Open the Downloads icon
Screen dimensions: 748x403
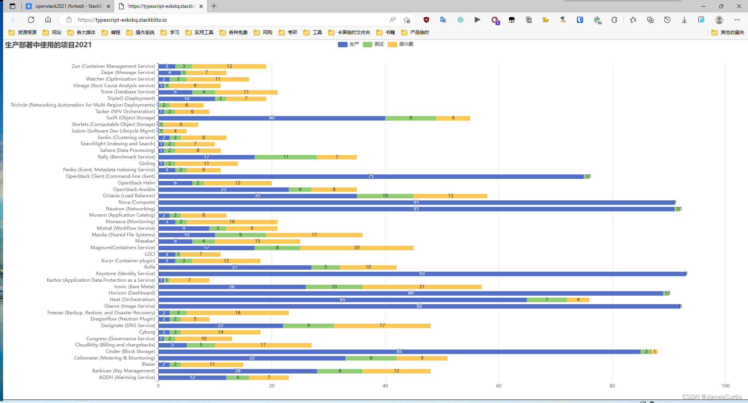click(x=684, y=20)
